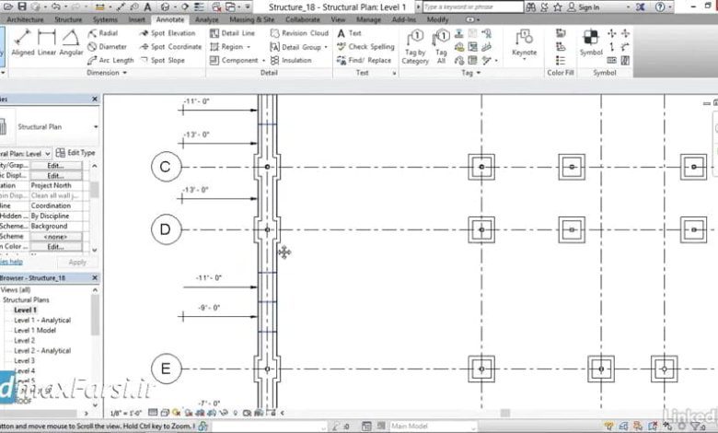
Task: Open Find/Replace text tool
Action: click(x=364, y=60)
